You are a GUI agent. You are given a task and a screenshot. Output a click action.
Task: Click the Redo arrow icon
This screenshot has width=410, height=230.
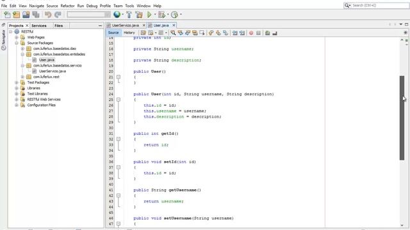click(58, 15)
